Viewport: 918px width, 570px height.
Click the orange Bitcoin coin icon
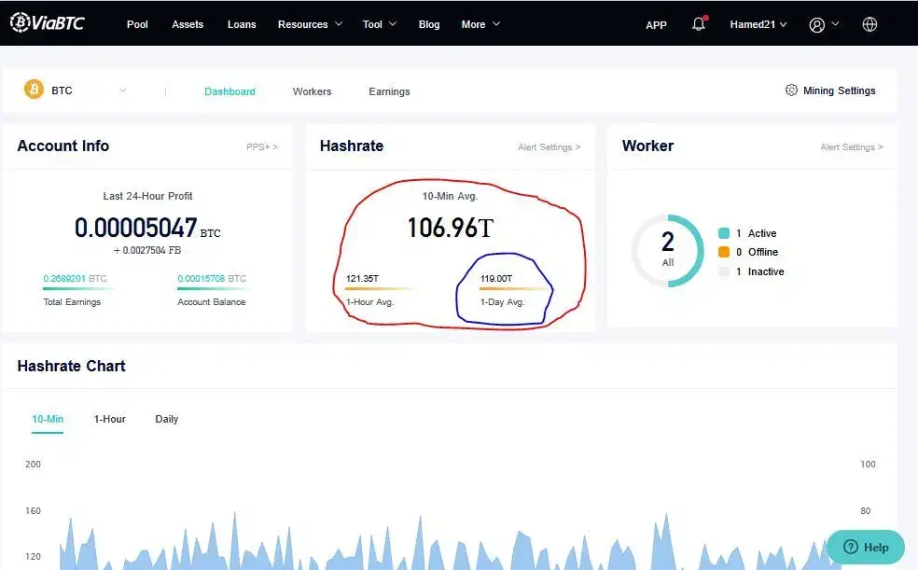pyautogui.click(x=34, y=90)
